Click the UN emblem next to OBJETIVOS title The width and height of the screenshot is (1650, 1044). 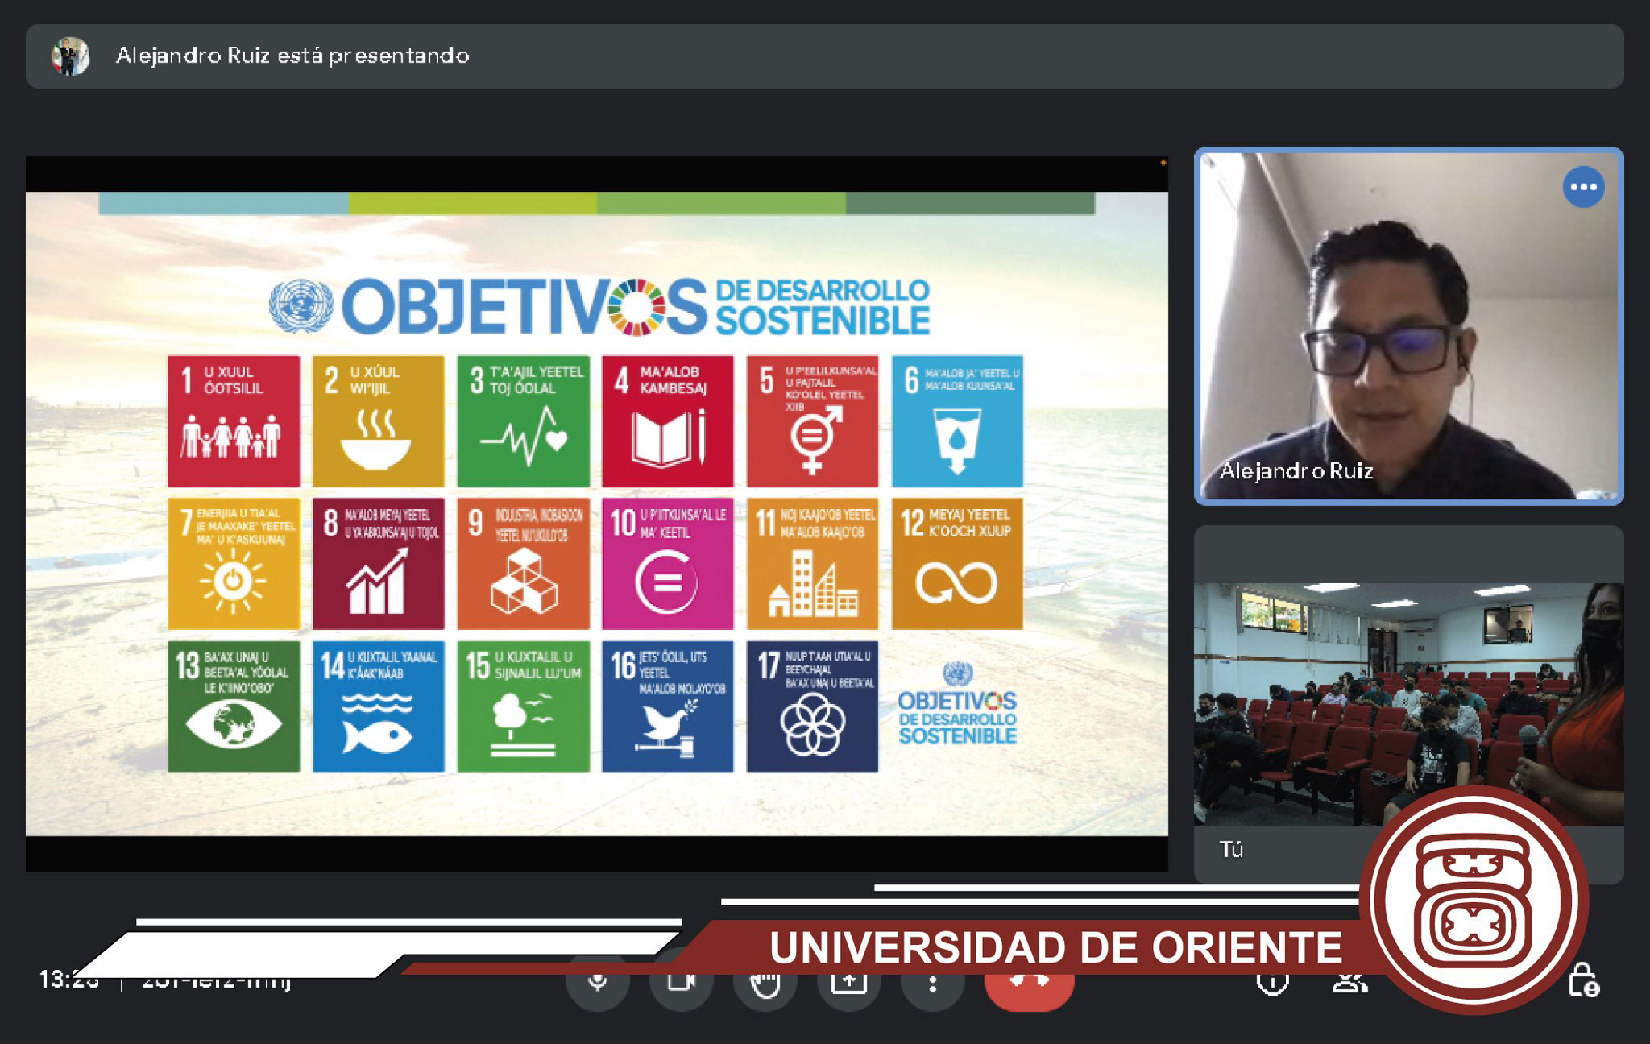[301, 306]
